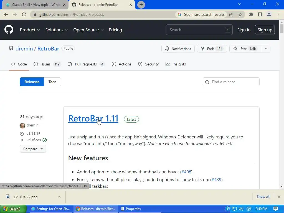Click the Notifications button
Image resolution: width=284 pixels, height=213 pixels.
click(x=178, y=49)
